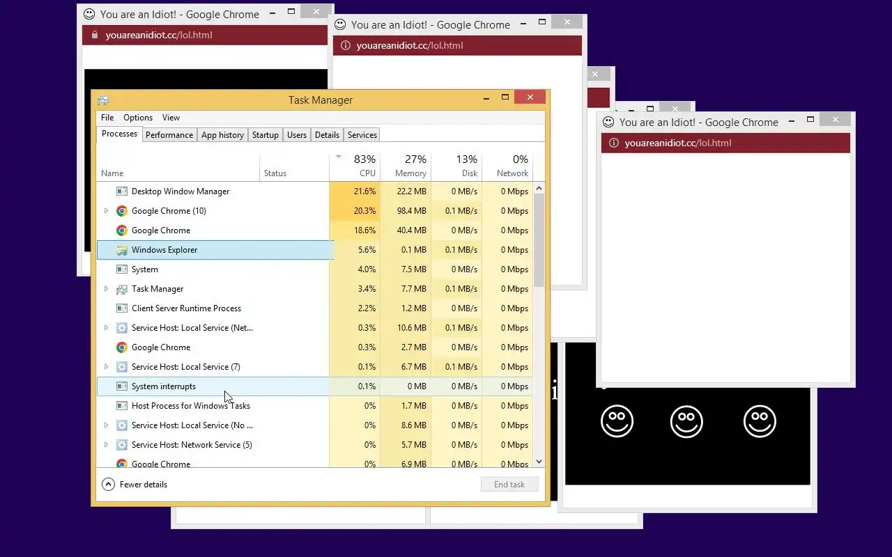Select the Processes tab

119,134
